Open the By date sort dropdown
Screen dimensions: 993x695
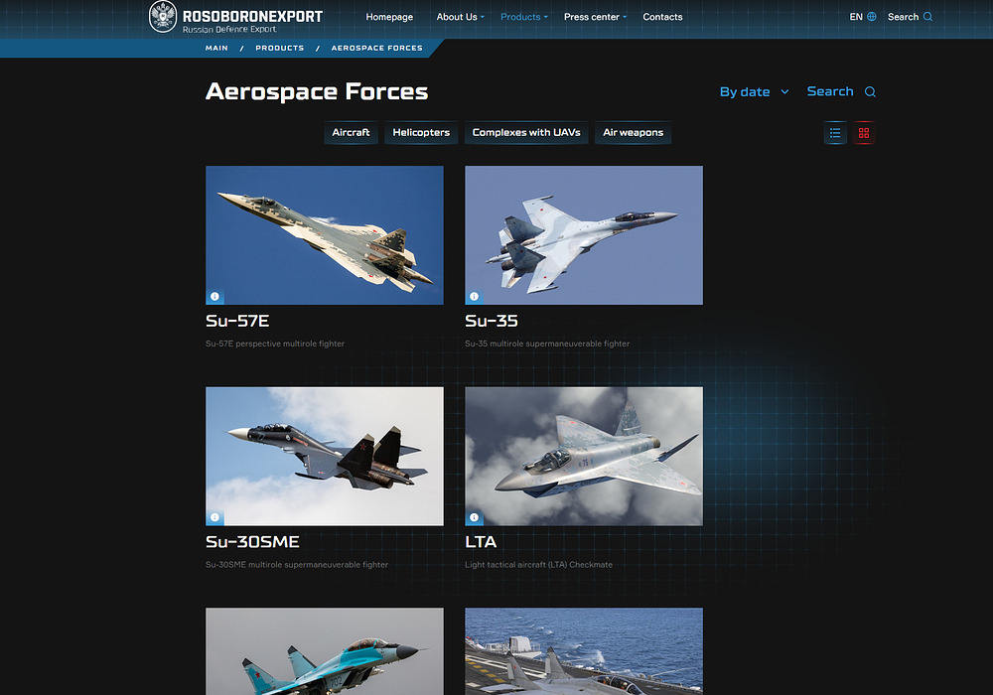[754, 92]
